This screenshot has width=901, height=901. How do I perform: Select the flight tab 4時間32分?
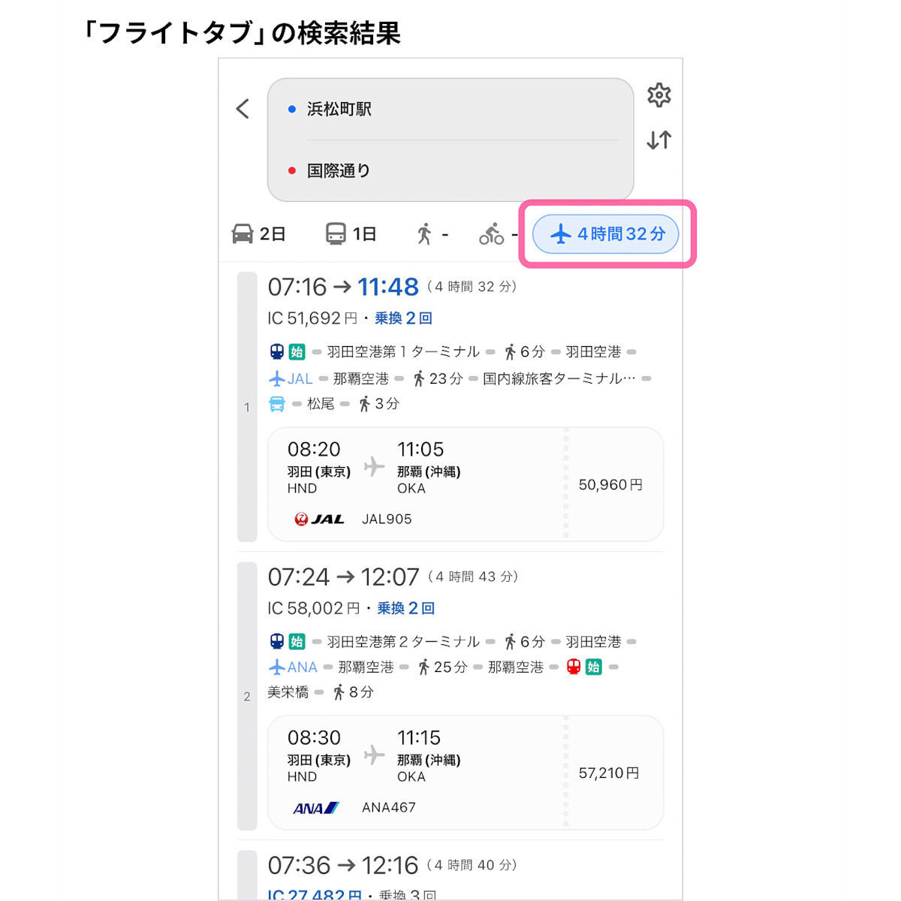pyautogui.click(x=606, y=234)
